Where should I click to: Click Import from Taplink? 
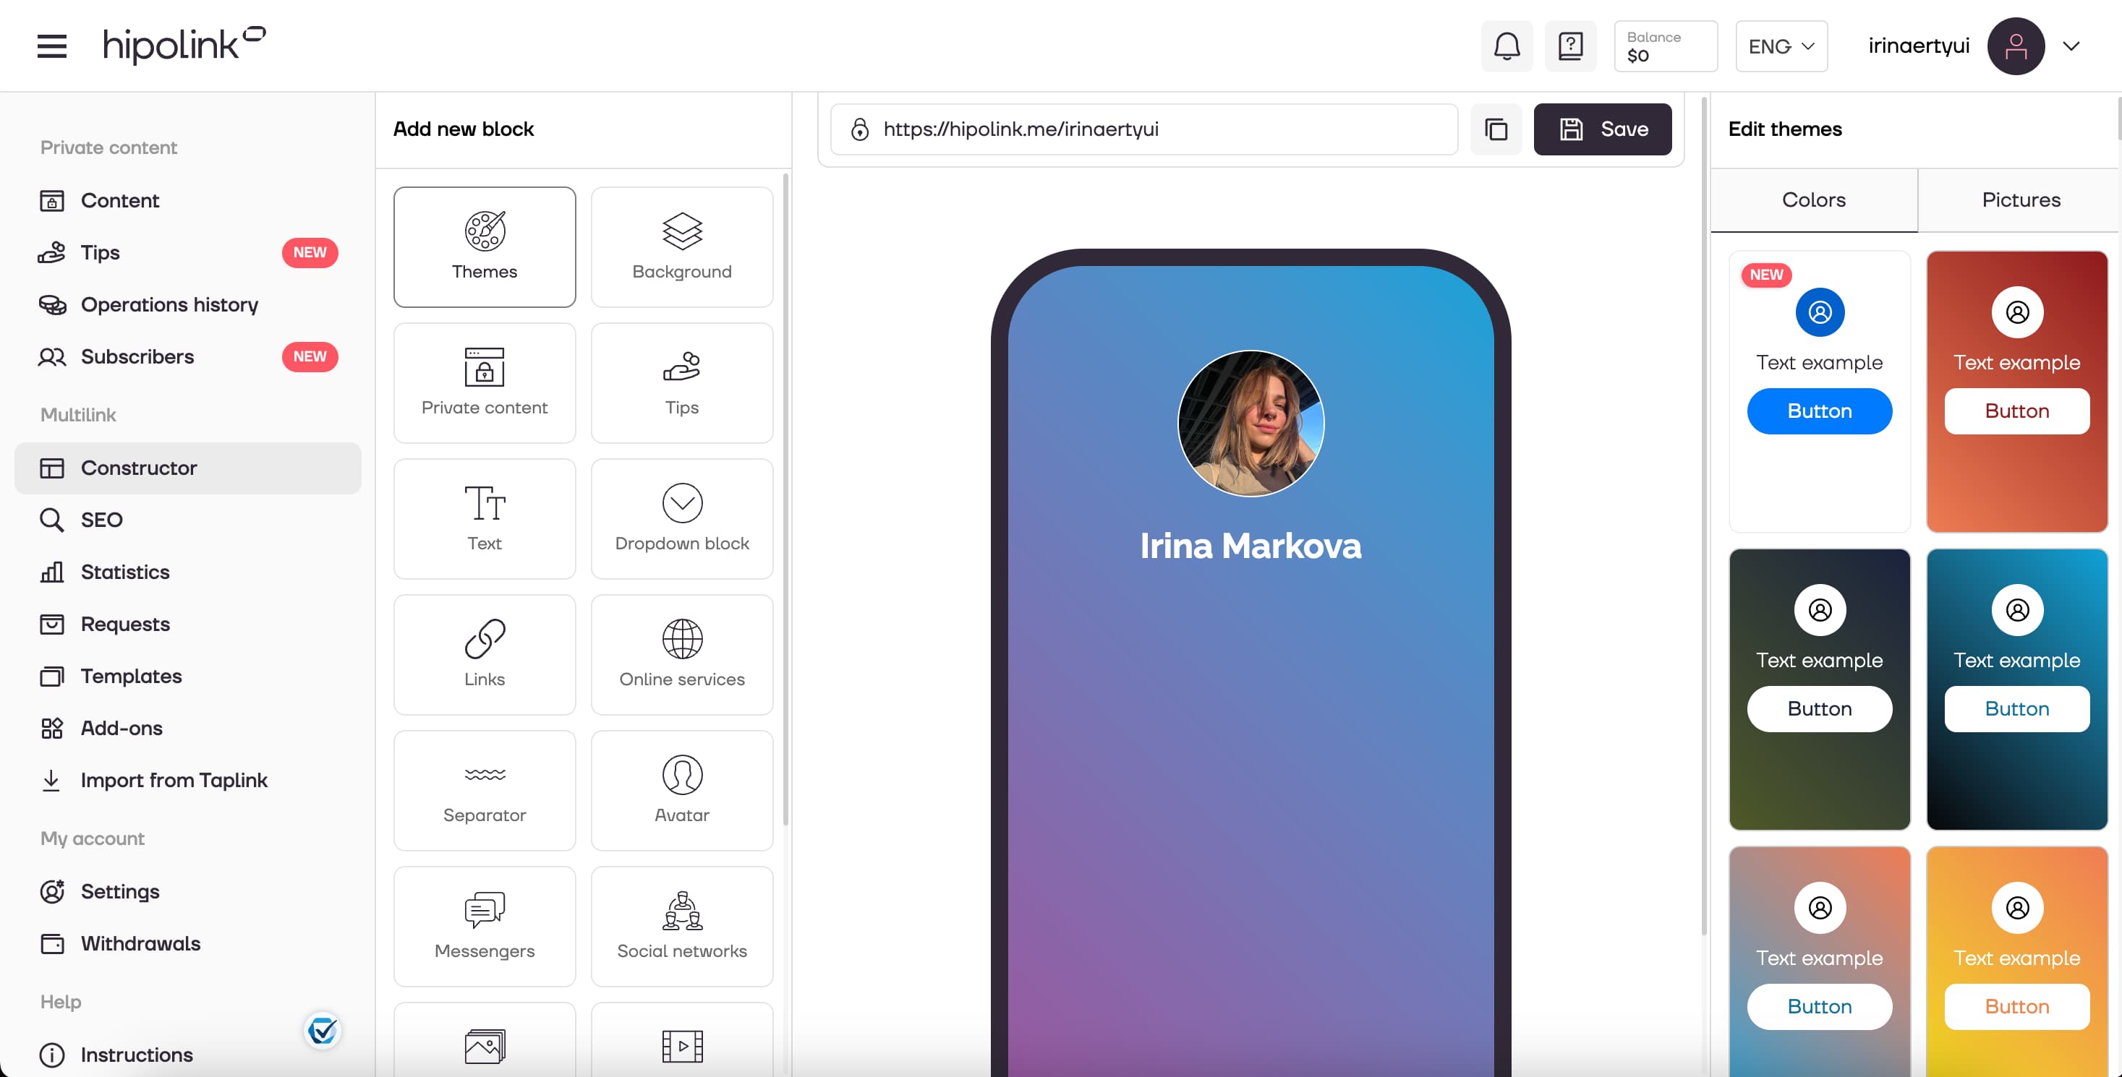188,780
